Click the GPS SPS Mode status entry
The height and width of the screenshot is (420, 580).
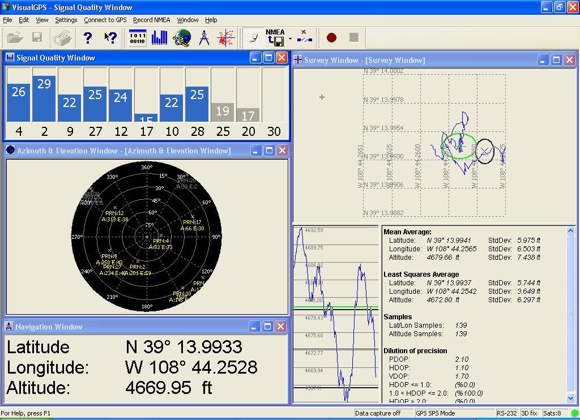tap(436, 413)
